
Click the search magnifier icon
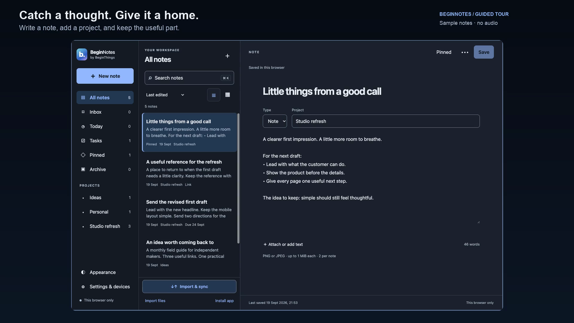pos(150,78)
